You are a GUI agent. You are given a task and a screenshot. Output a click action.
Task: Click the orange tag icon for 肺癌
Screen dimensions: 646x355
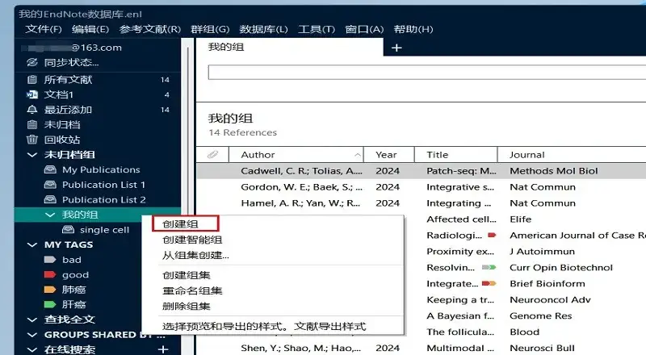(50, 290)
